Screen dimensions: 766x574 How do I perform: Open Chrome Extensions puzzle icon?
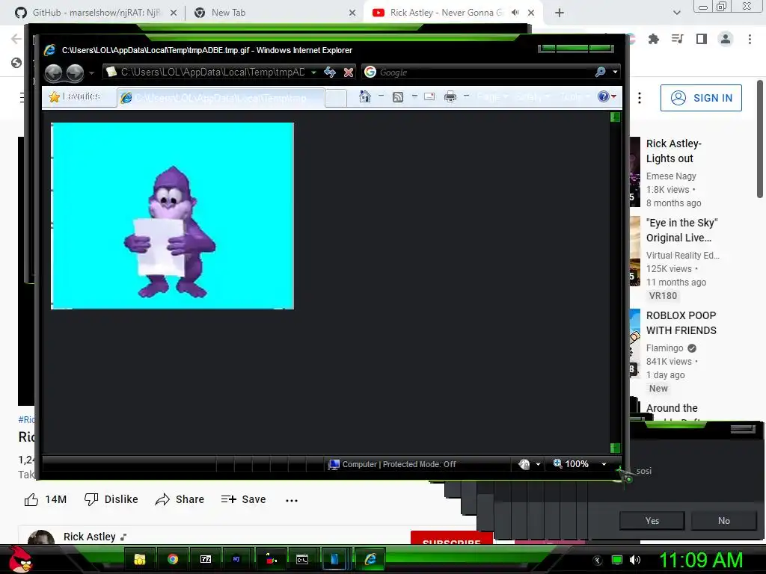point(654,39)
